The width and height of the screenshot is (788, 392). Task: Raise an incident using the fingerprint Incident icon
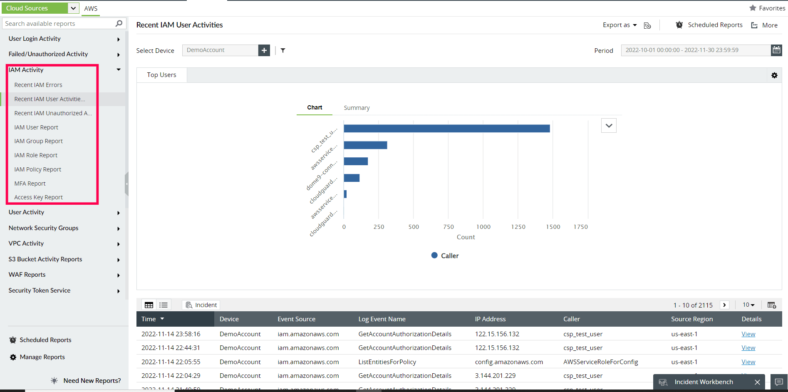(201, 305)
